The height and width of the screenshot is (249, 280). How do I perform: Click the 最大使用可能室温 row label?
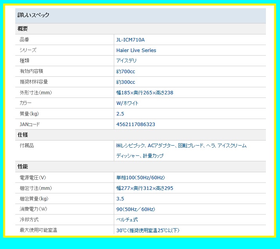click(38, 230)
